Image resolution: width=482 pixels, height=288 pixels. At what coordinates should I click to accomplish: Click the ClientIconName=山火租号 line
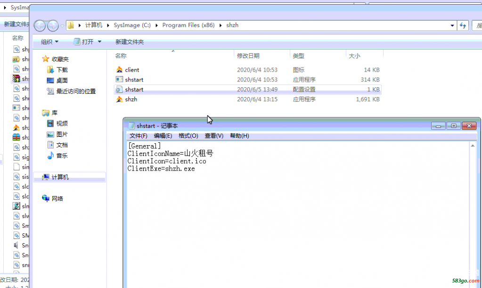[170, 153]
